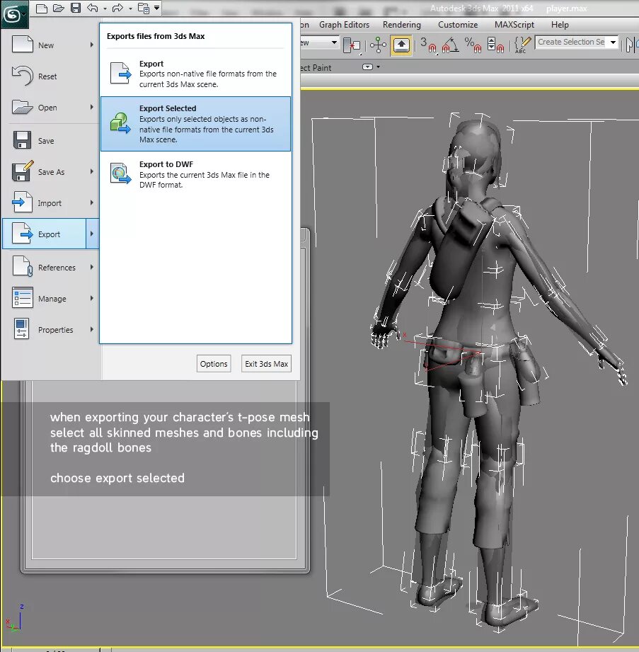Expand the Open submenu arrow

[x=92, y=107]
